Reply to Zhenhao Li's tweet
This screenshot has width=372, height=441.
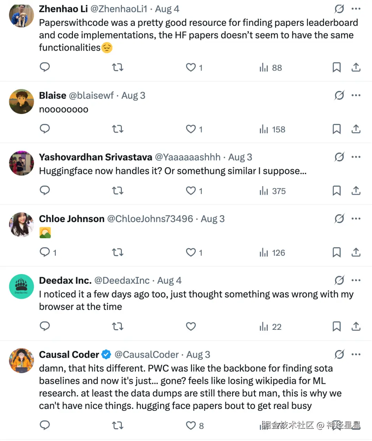coord(45,67)
